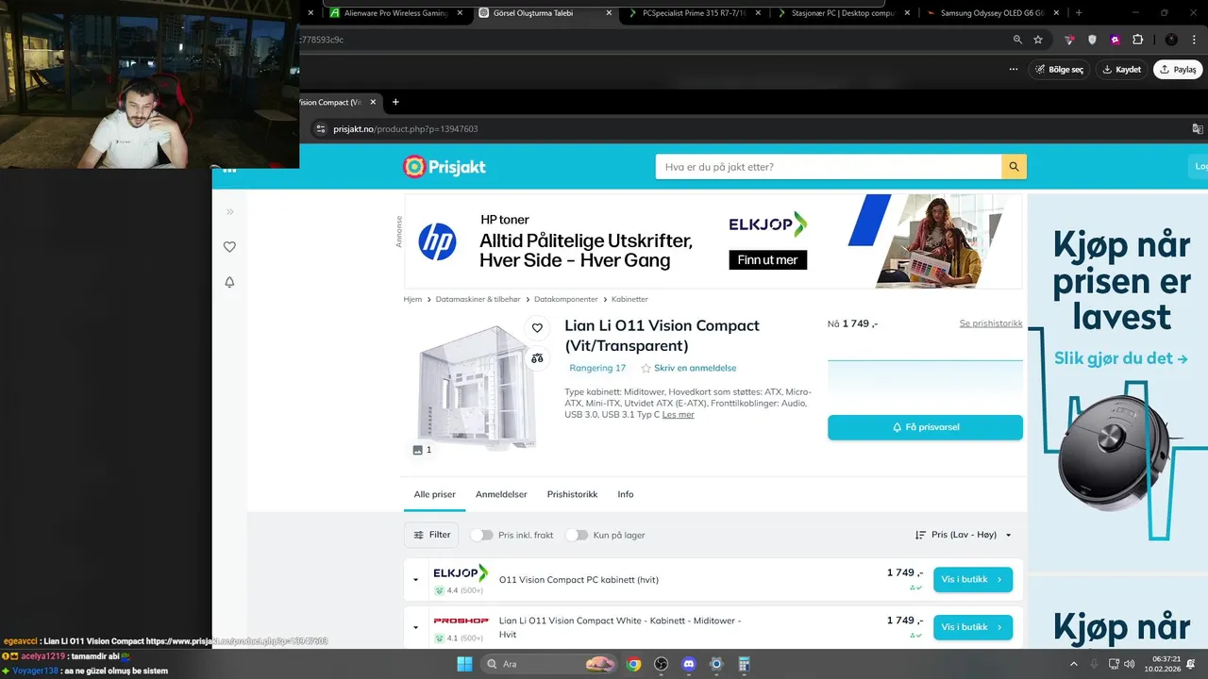Screen dimensions: 1208x679
Task: Open the Se prishistorikk link
Action: (991, 323)
